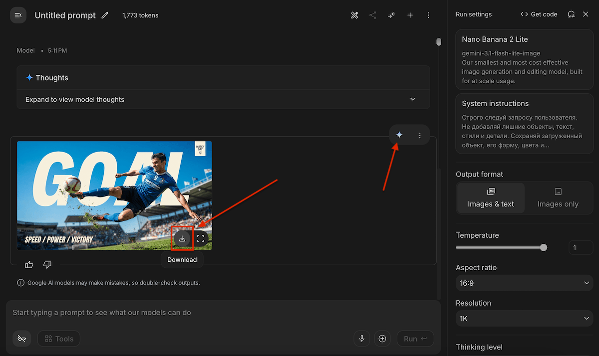
Task: Open the Tools menu in prompt box
Action: click(x=59, y=339)
